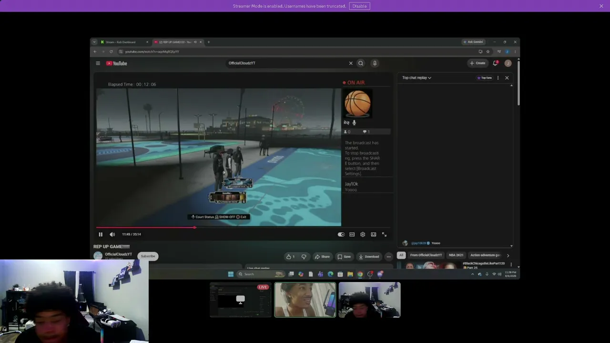Mute the video volume speaker icon
The height and width of the screenshot is (343, 610).
click(112, 234)
